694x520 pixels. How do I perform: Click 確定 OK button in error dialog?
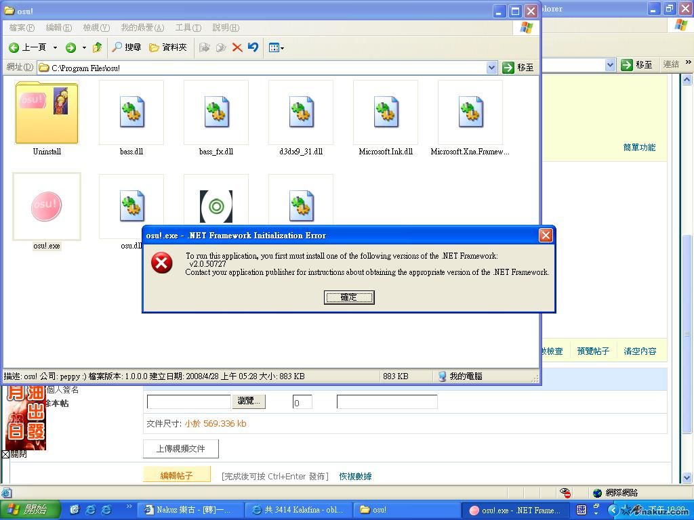tap(349, 297)
